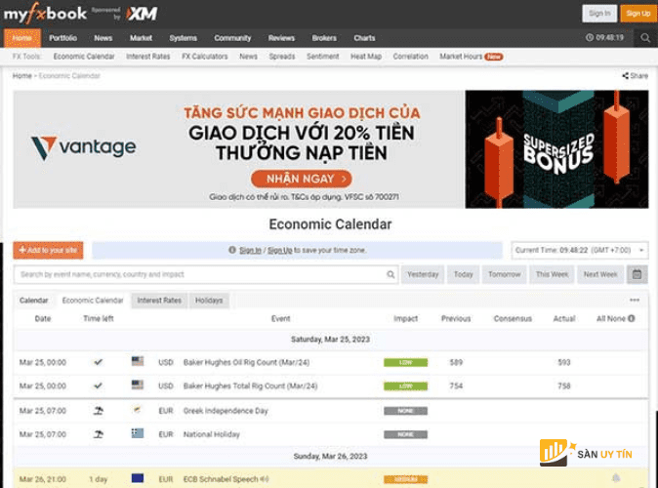Open the News main menu

(103, 38)
